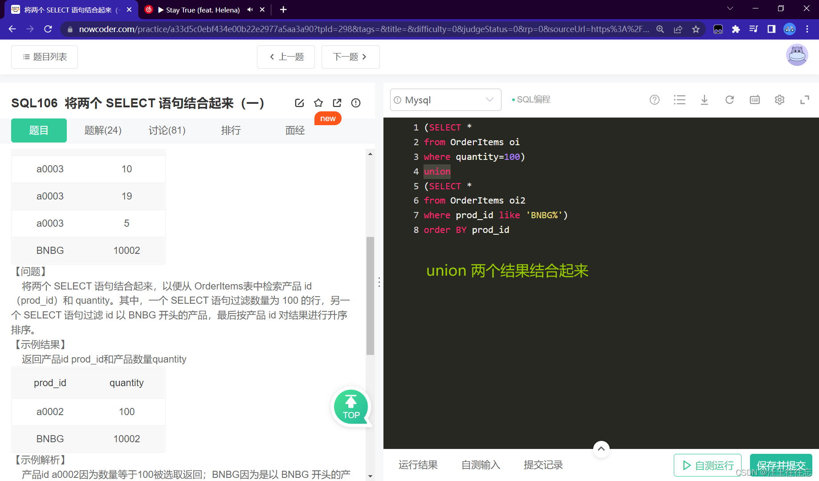Screen dimensions: 819x481
Task: Enter fullscreen mode for the code editor
Action: point(804,100)
